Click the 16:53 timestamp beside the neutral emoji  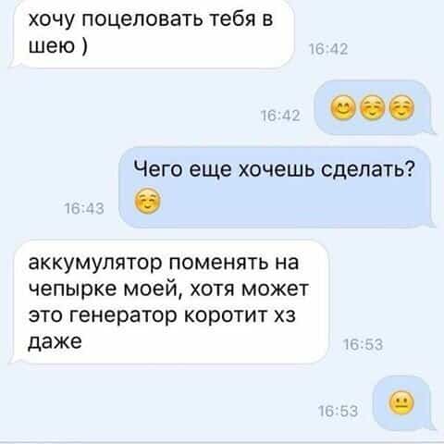point(338,411)
